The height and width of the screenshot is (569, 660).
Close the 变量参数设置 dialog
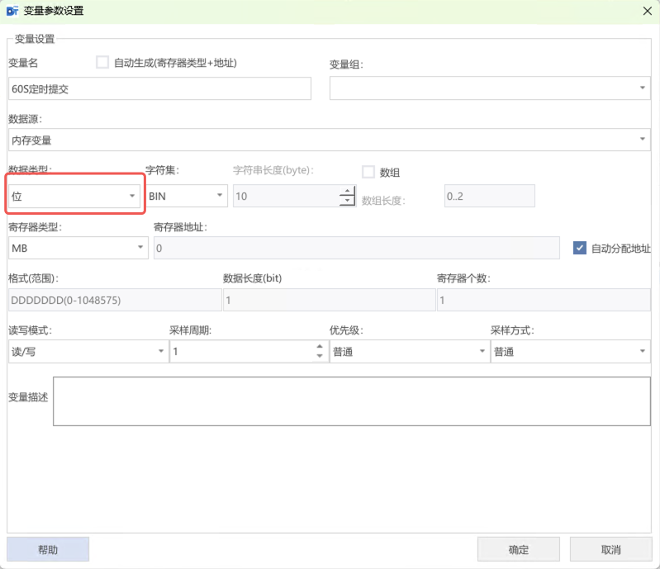pos(648,12)
